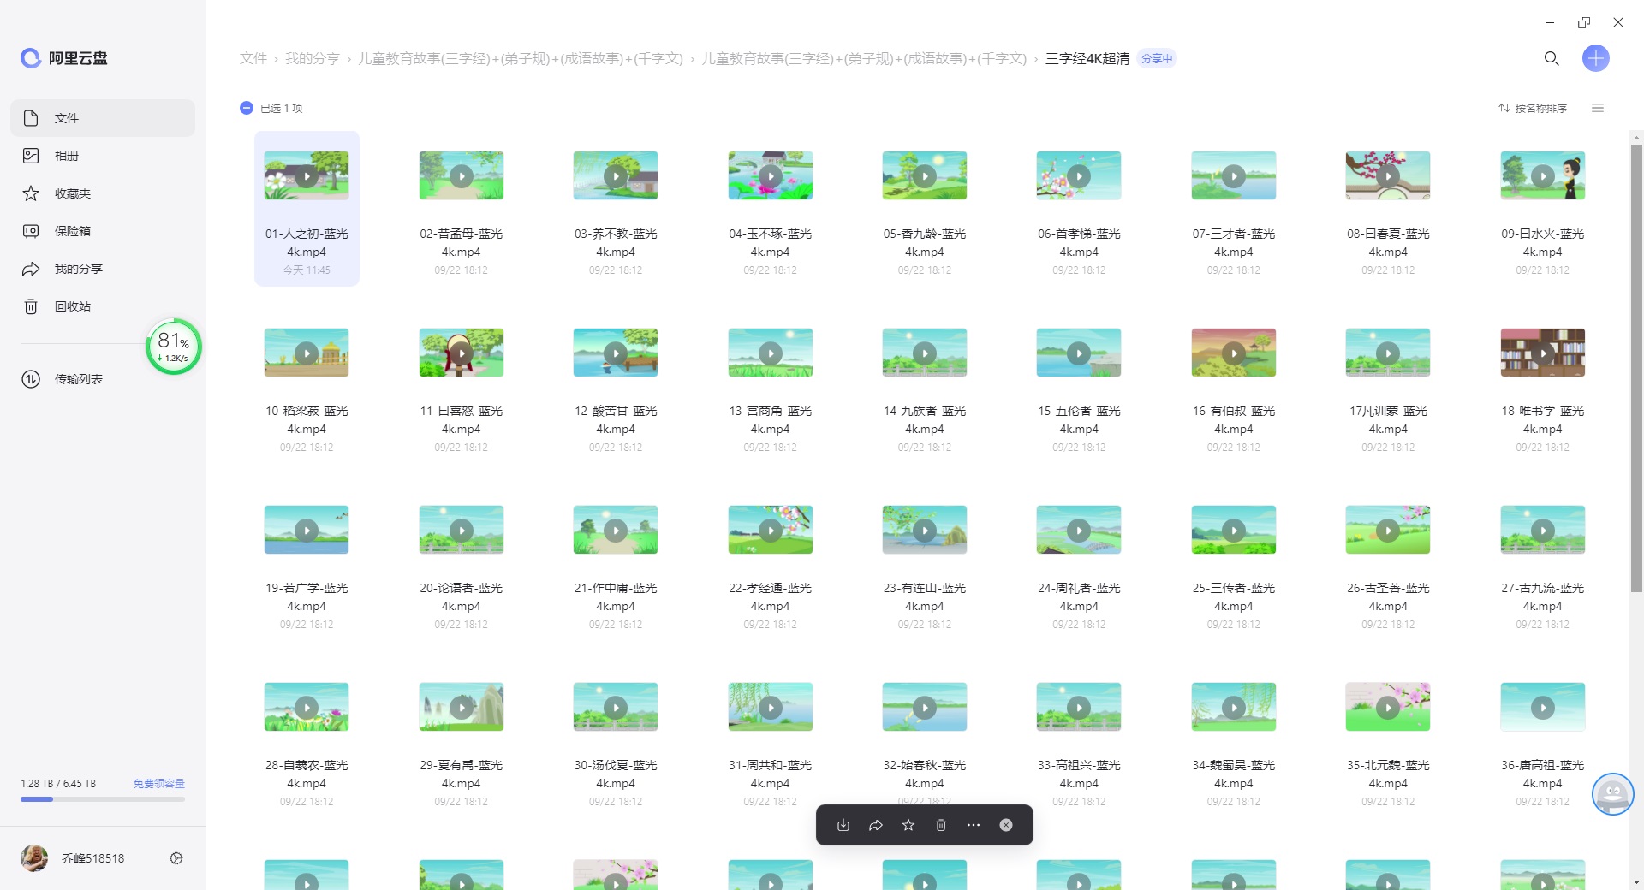Play video 09-曰水火-蓝光4k.mp4
Image resolution: width=1644 pixels, height=890 pixels.
(1543, 175)
